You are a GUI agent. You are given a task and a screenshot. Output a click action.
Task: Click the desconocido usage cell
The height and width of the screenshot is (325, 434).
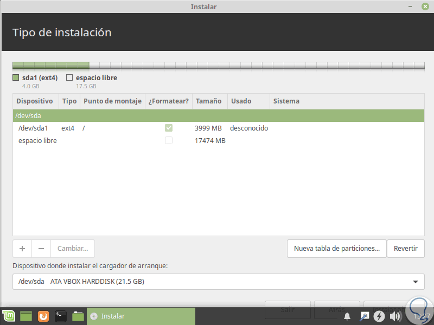[249, 128]
